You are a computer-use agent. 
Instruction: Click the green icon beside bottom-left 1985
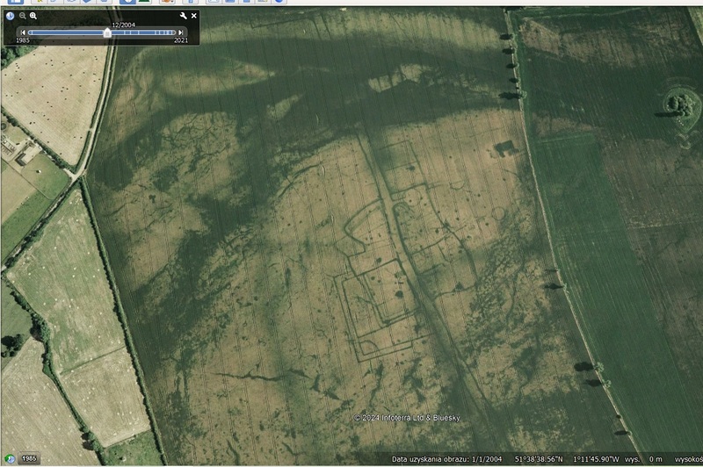pyautogui.click(x=10, y=458)
